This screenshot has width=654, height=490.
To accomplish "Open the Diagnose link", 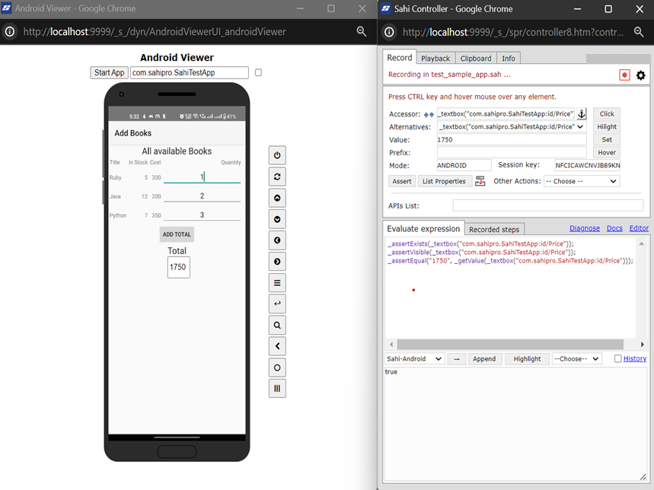I will (584, 228).
